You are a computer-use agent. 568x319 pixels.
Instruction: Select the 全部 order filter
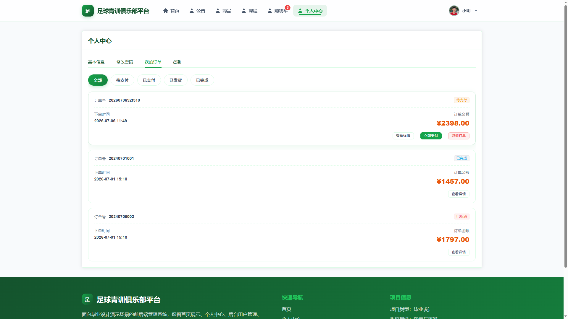[x=98, y=80]
